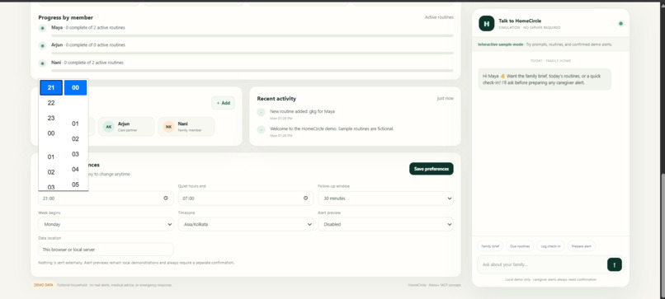
Task: Click the Recent activity heading
Action: click(276, 99)
